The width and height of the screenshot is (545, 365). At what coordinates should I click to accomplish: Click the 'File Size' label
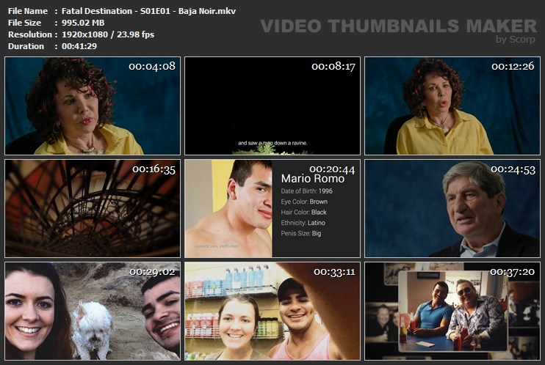click(24, 23)
